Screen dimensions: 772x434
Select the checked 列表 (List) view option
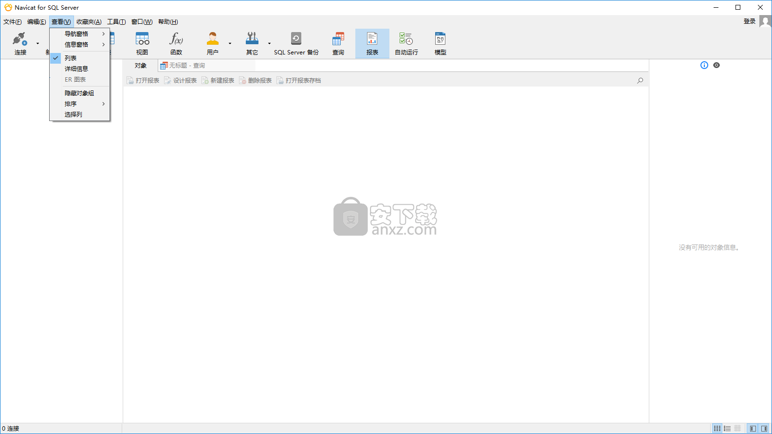pos(80,58)
